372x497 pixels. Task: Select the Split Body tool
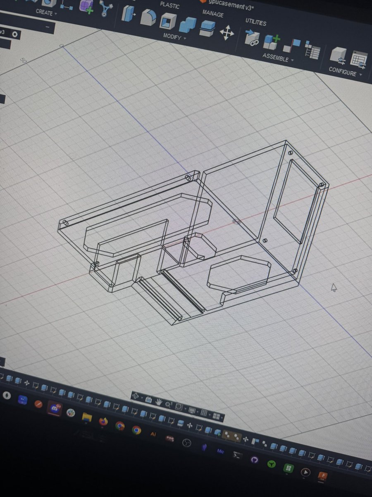207,29
